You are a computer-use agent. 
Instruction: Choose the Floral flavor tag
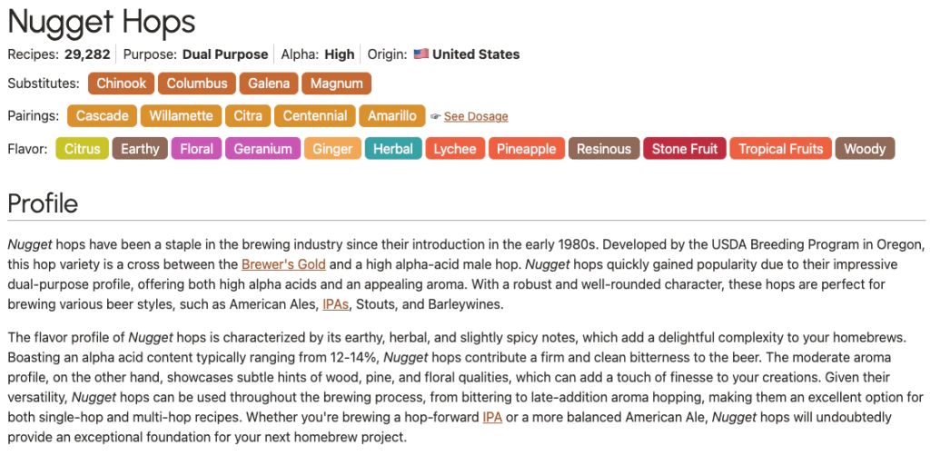[196, 149]
